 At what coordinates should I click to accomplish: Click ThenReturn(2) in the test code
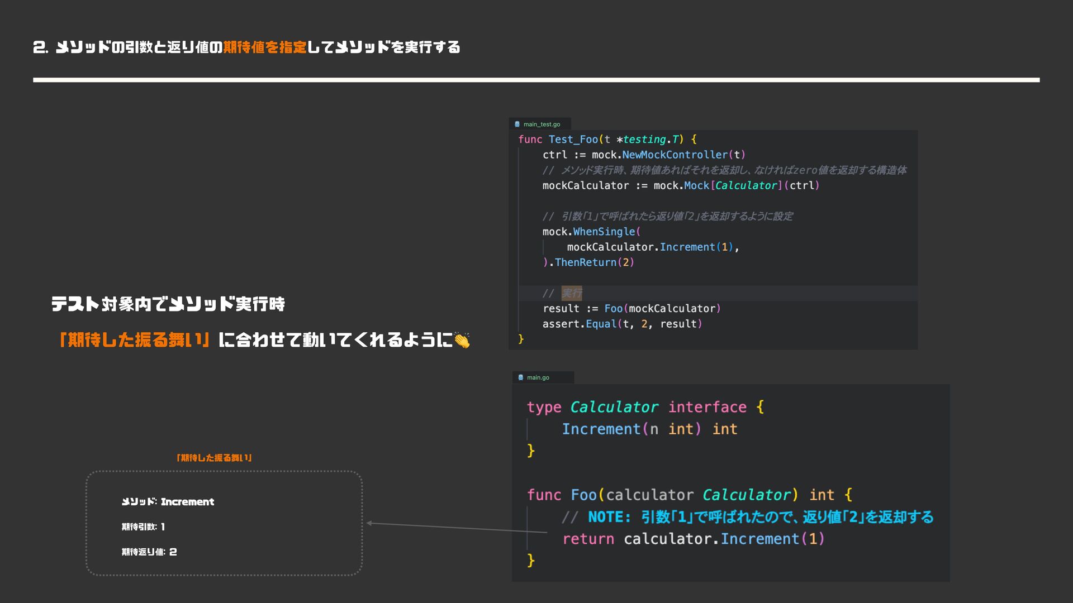pos(594,262)
